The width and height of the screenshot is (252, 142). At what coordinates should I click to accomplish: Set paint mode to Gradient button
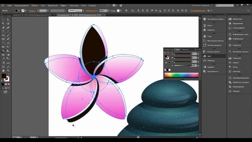(6, 84)
